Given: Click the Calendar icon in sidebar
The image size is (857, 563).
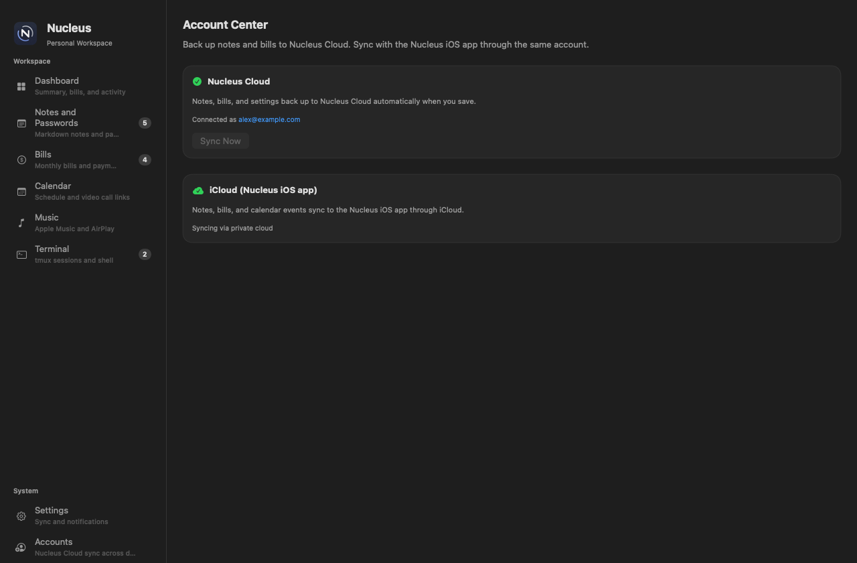Looking at the screenshot, I should [21, 192].
